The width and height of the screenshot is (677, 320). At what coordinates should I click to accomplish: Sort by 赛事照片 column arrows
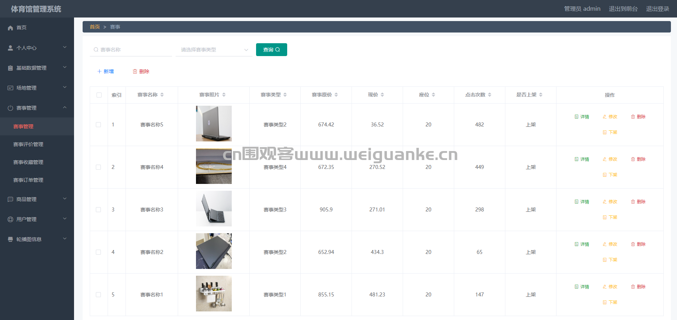(x=224, y=95)
